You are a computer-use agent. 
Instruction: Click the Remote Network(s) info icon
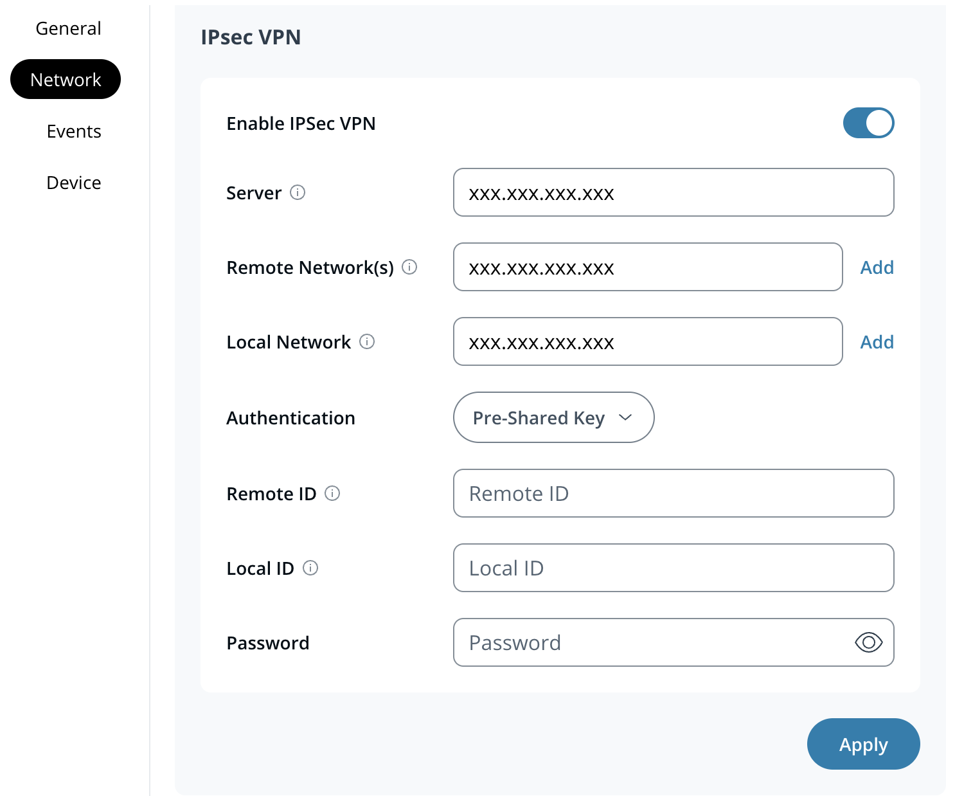point(409,267)
